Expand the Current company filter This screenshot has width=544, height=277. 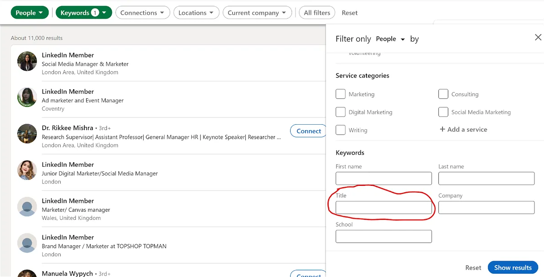(x=257, y=13)
